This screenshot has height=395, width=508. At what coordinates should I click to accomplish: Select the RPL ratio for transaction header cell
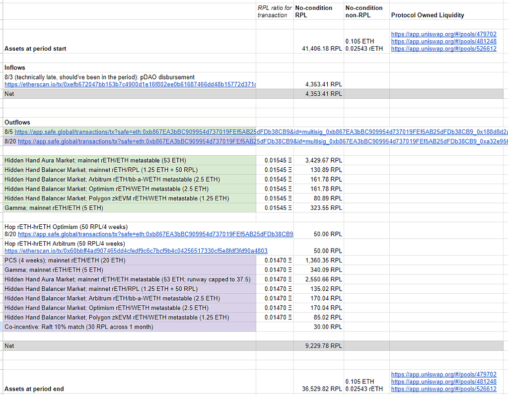tap(274, 11)
